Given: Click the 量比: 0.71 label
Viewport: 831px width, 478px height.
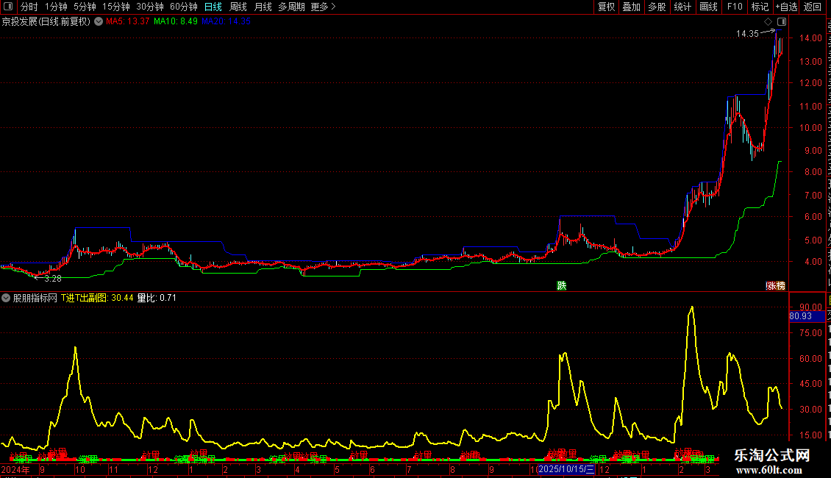Looking at the screenshot, I should coord(157,298).
